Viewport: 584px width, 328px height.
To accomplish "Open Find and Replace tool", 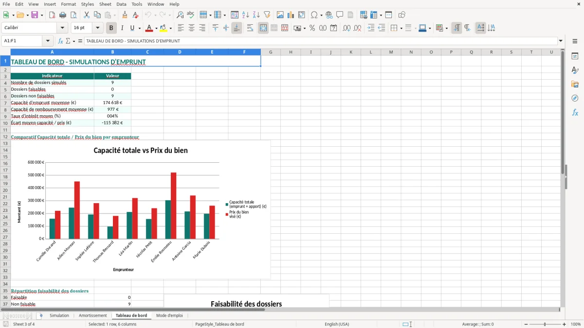I will point(180,15).
